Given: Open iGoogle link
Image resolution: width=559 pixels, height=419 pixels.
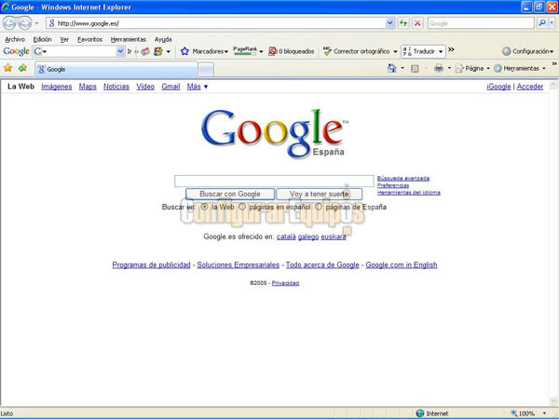Looking at the screenshot, I should (498, 87).
